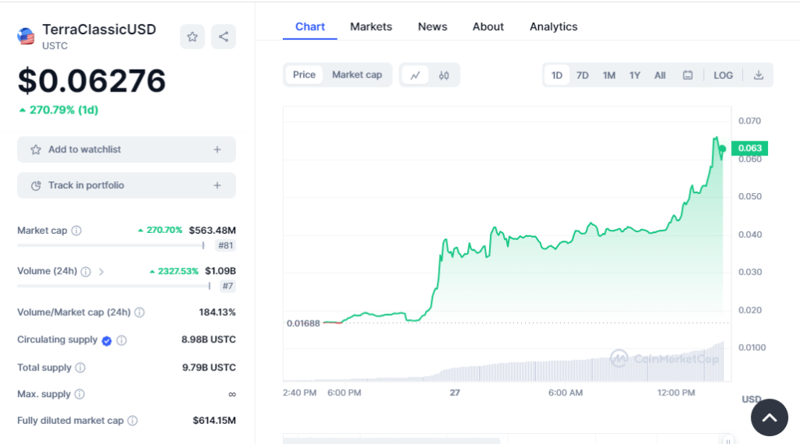
Task: Click the info icon next to Market cap
Action: pyautogui.click(x=77, y=231)
